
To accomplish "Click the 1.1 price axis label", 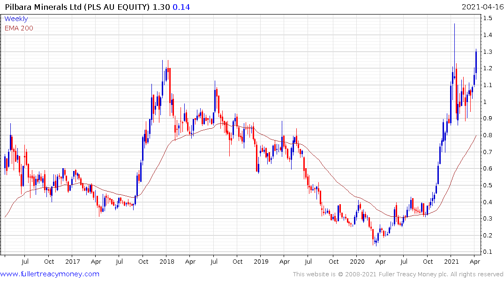I will tap(488, 85).
